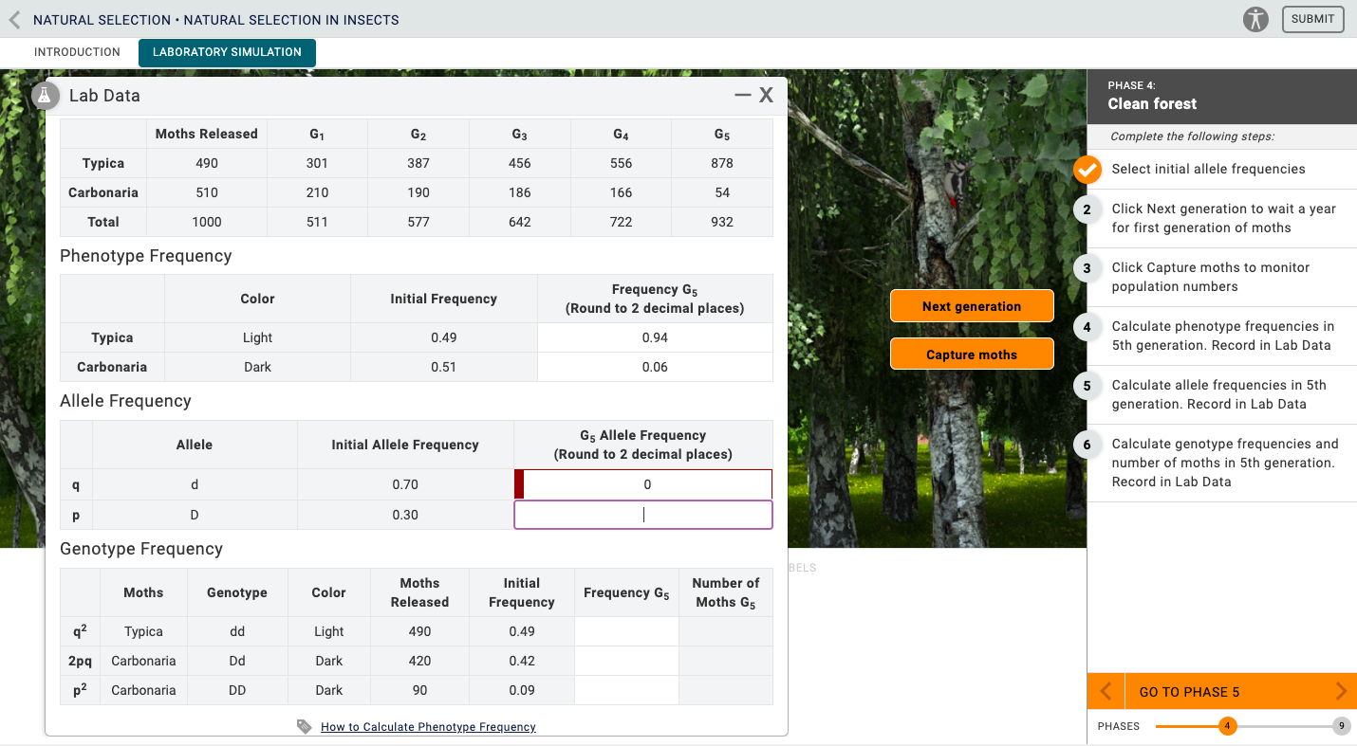This screenshot has width=1357, height=746.
Task: Click the Carbonaria G5 value 54
Action: 722,192
